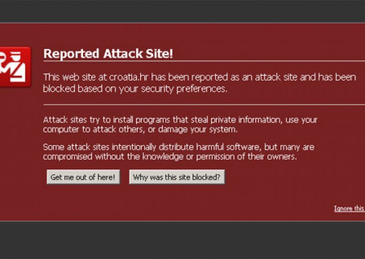Follow the 'Ignore this' warning link
Image resolution: width=365 pixels, height=259 pixels.
pos(349,208)
